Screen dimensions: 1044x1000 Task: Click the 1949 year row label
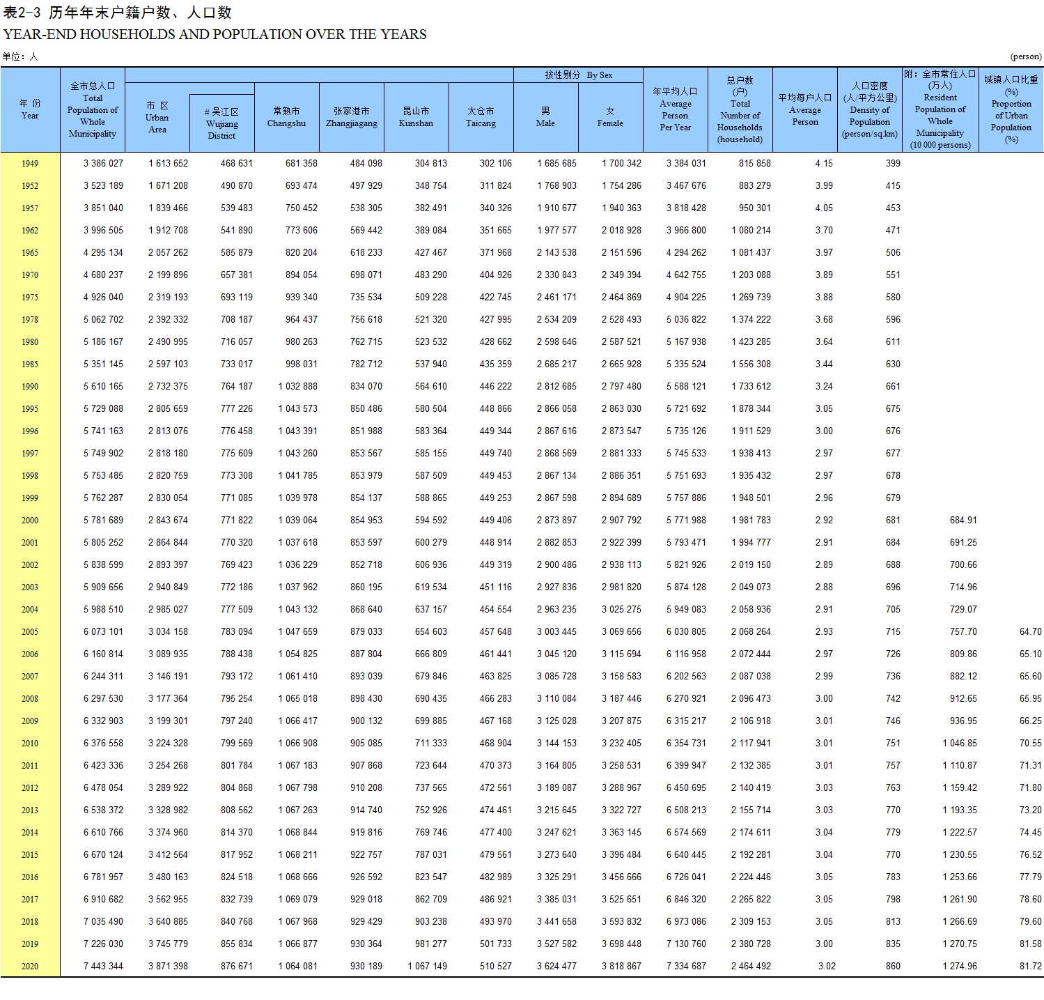30,164
